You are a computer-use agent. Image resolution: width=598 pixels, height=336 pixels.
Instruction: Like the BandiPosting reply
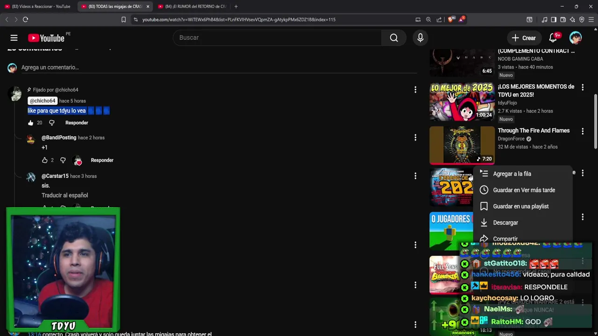click(45, 160)
